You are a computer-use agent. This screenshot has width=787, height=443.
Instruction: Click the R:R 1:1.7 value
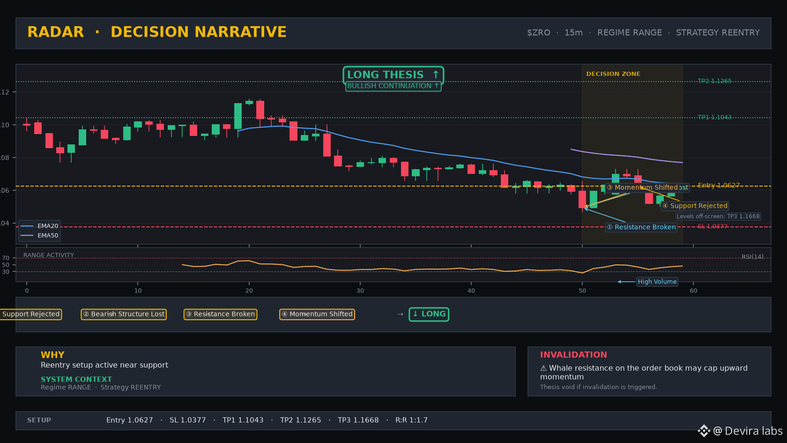[411, 420]
